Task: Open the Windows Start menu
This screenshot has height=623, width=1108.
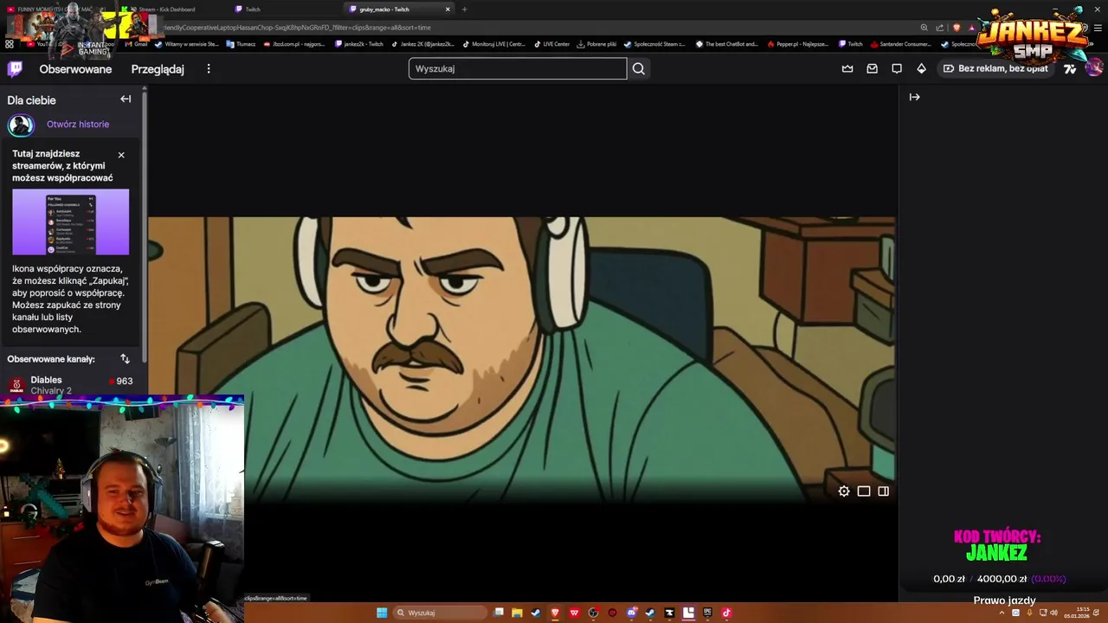Action: (382, 613)
